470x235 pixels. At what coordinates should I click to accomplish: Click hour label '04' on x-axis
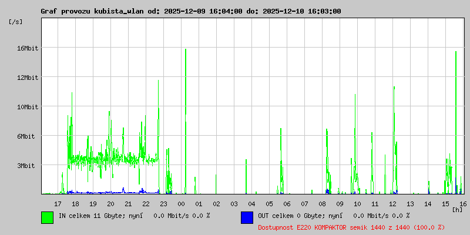pyautogui.click(x=252, y=204)
